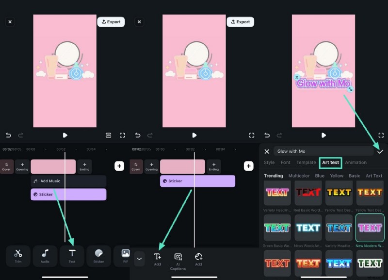Undo the last edit
Screen dimensions: 388x280
7,135
